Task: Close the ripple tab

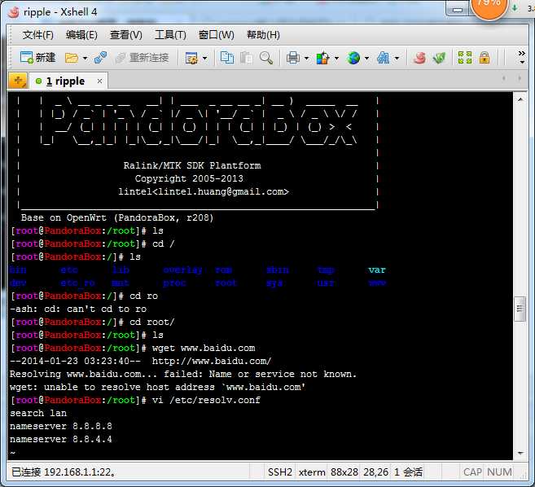Action: pos(99,81)
